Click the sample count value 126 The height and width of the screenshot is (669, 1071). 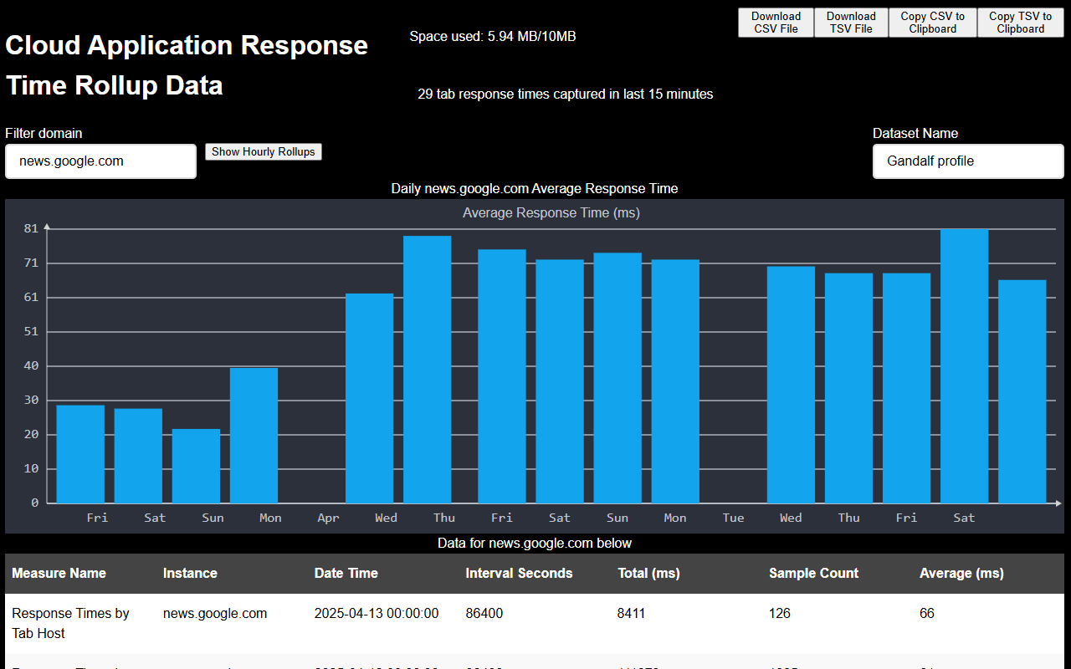tap(780, 614)
